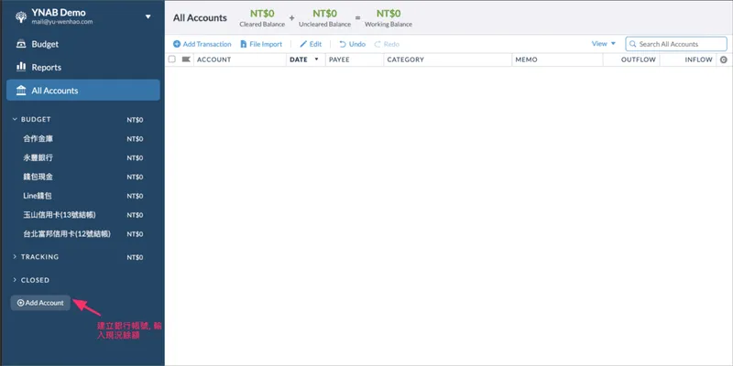Click the File Import icon

coord(243,44)
